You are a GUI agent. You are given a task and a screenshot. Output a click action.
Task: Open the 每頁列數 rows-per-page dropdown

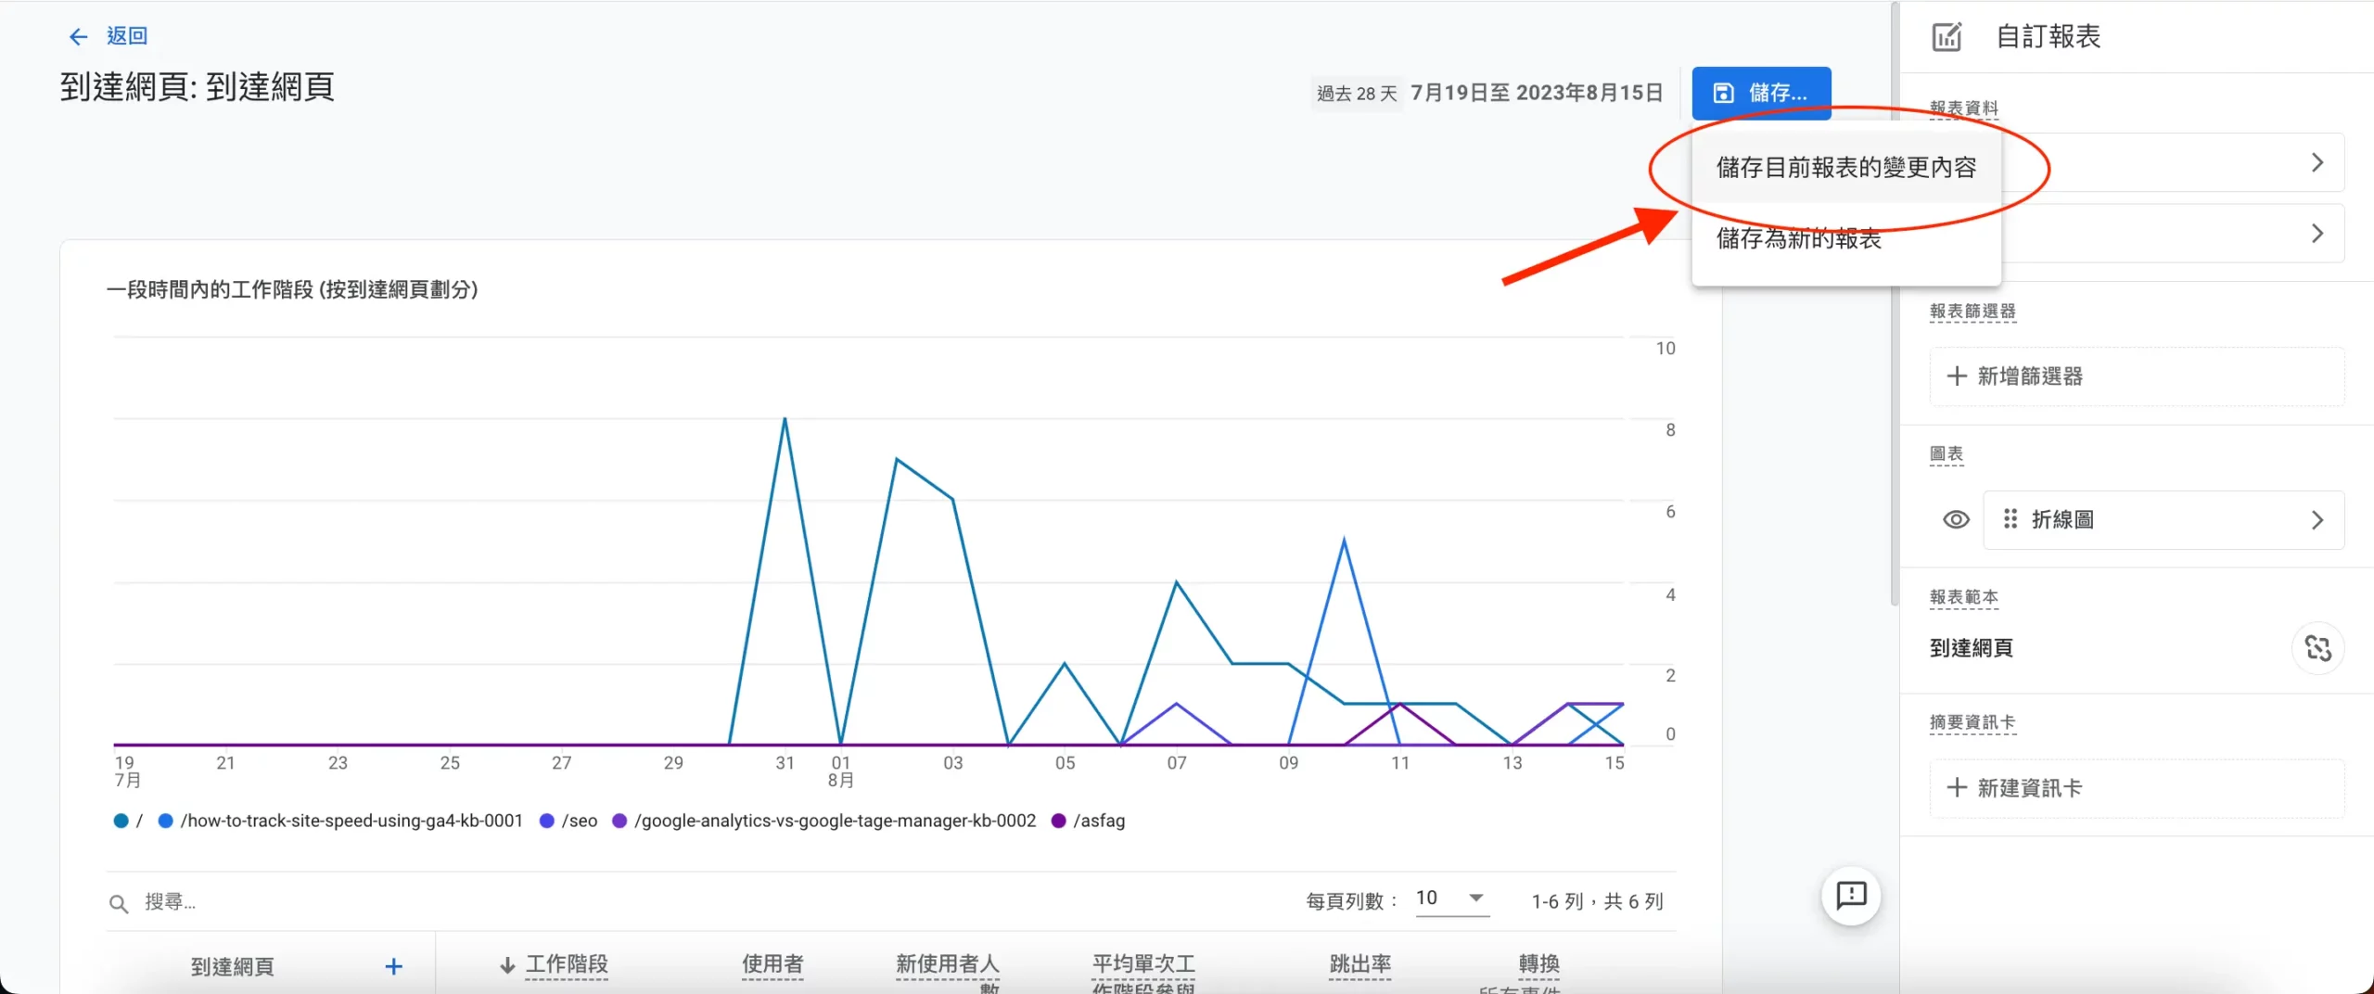1451,898
